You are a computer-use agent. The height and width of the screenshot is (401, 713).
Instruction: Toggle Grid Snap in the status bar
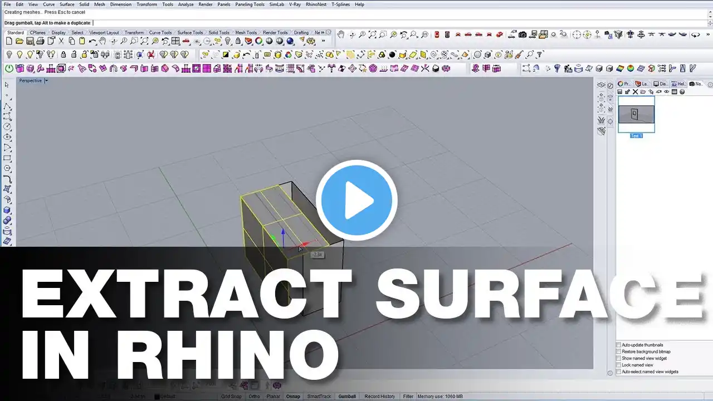(x=231, y=397)
